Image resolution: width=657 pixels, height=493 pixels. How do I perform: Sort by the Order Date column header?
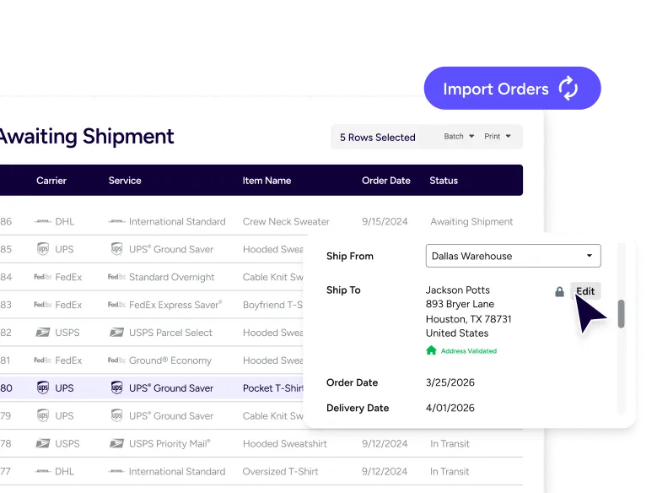pos(385,181)
